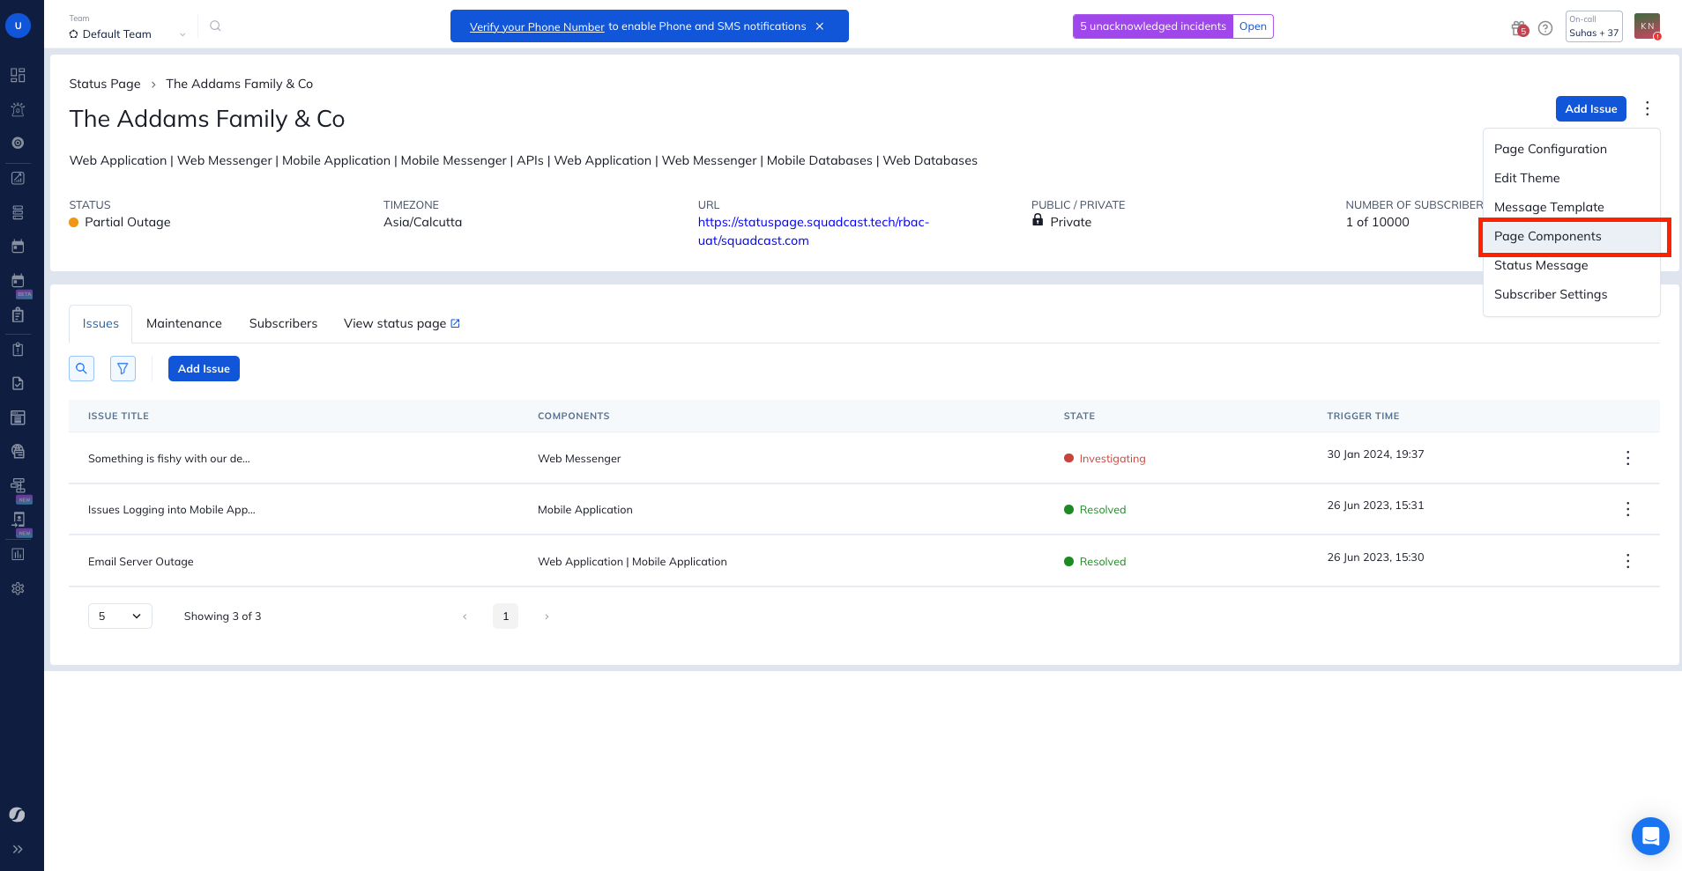Open three-dot menu for Email Server Outage
This screenshot has width=1682, height=871.
point(1627,561)
